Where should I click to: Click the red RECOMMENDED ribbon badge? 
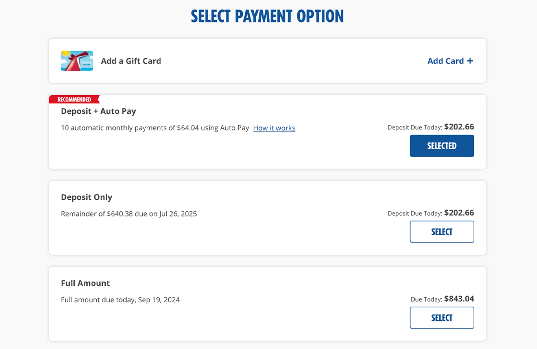click(x=74, y=99)
